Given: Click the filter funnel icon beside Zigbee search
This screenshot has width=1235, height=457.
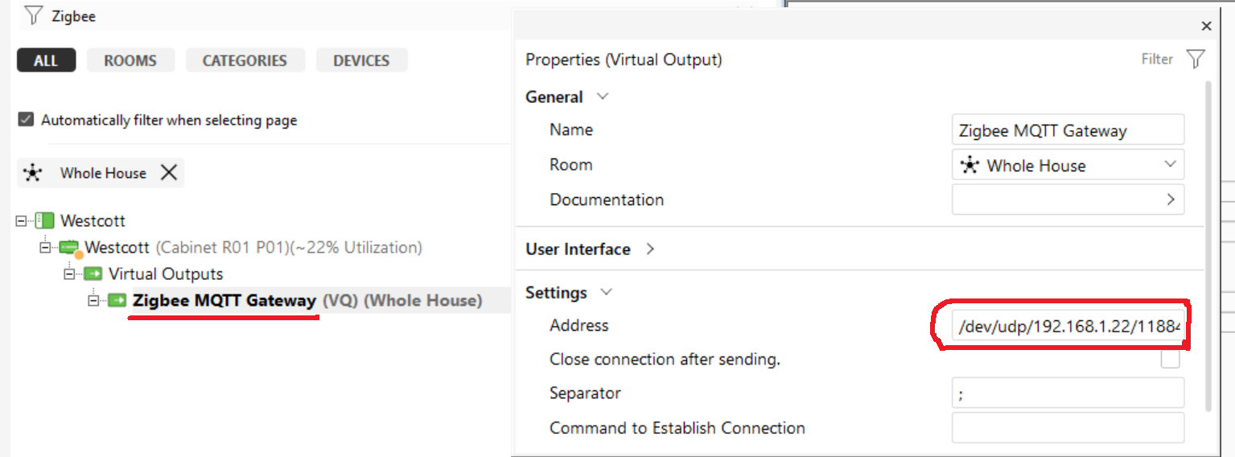Looking at the screenshot, I should click(x=33, y=15).
